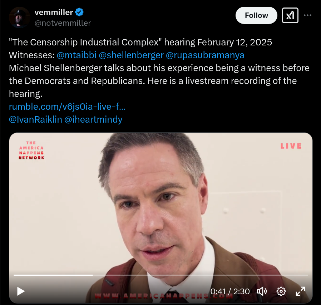Click the verified badge icon

pos(79,12)
